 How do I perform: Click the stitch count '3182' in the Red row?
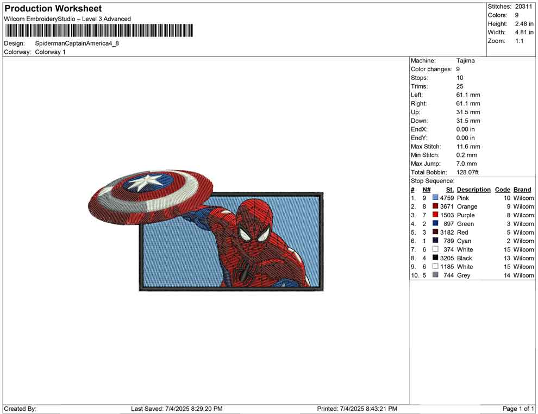pos(447,232)
